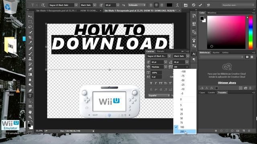Open Español language dropdown

click(159, 95)
